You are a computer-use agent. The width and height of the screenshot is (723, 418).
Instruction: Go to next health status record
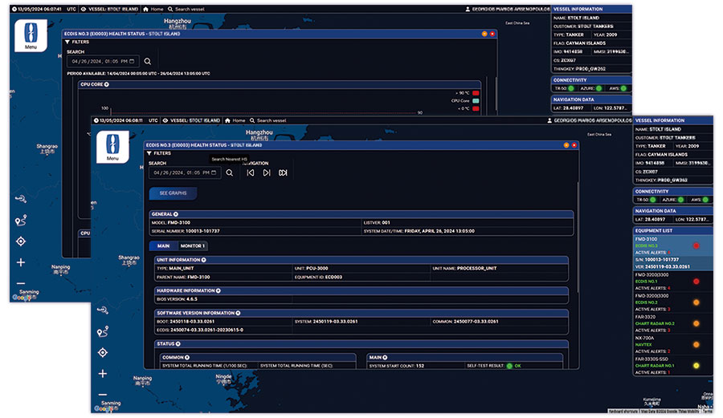tap(267, 173)
